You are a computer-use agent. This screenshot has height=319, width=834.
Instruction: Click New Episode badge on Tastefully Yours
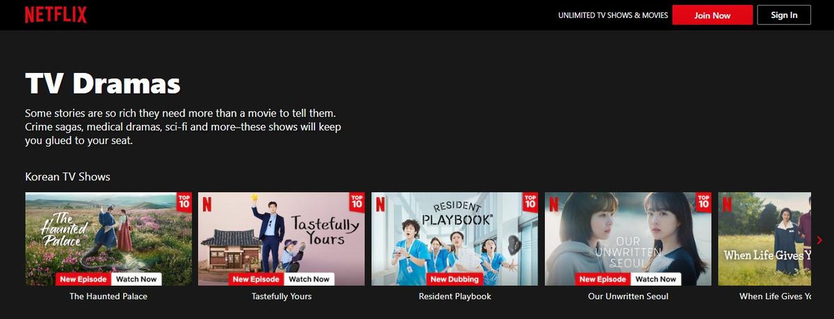[x=256, y=279]
